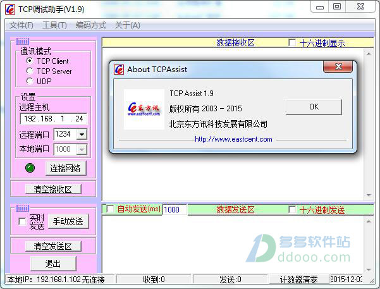Click receive area scrollbar up arrow
380x289 pixels.
point(369,54)
